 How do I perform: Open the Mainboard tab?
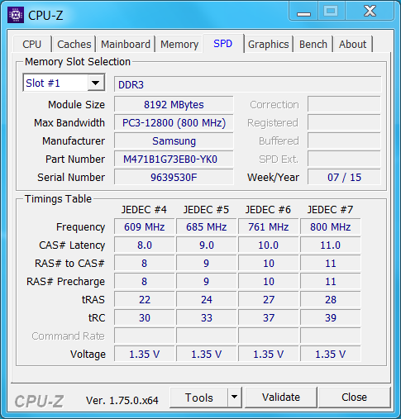(126, 44)
